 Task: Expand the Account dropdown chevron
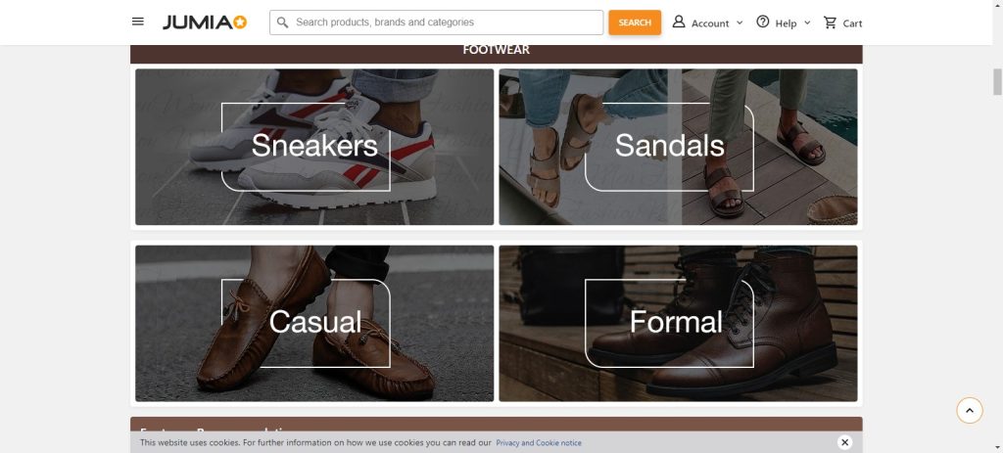tap(740, 23)
